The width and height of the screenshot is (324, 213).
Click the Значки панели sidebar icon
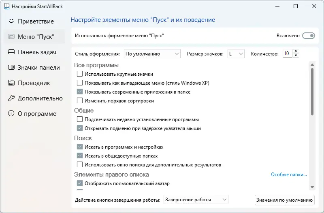tap(11, 67)
